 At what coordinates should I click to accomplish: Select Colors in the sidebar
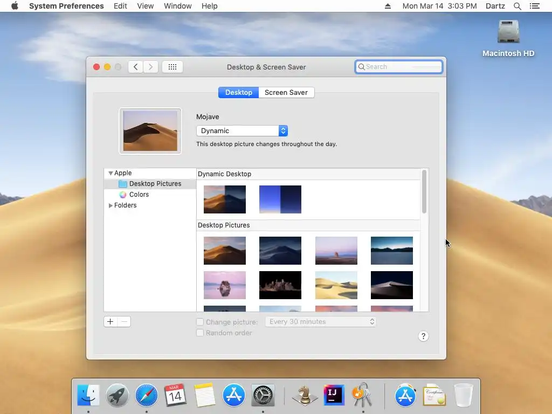[x=139, y=194]
